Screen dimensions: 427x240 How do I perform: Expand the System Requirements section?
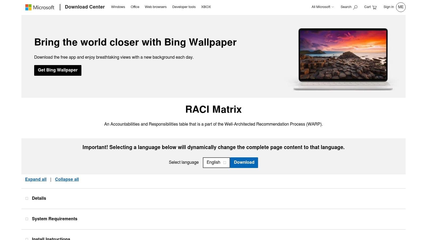[x=213, y=219]
